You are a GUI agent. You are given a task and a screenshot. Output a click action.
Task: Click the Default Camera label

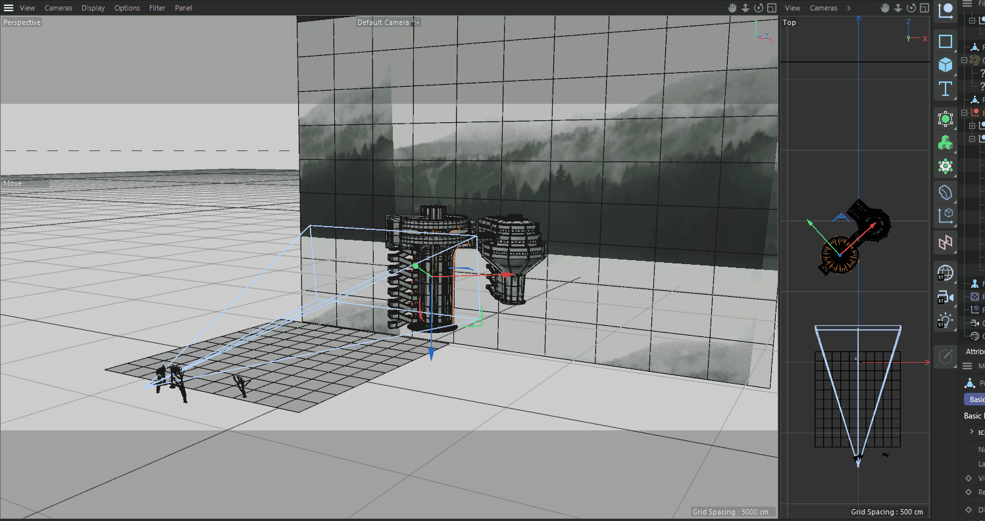[x=384, y=22]
